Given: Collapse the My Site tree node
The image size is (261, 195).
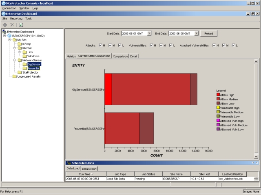Looking at the screenshot, I should (x=10, y=40).
